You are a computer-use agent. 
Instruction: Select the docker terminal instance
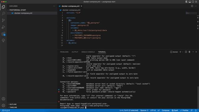coord(174,52)
